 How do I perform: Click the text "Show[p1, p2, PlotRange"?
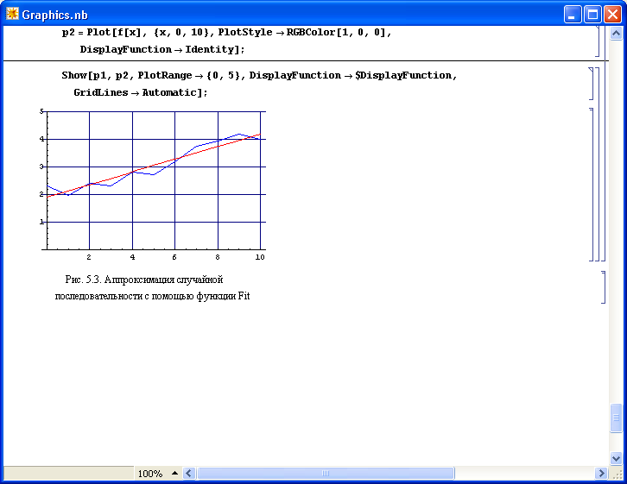(x=127, y=75)
